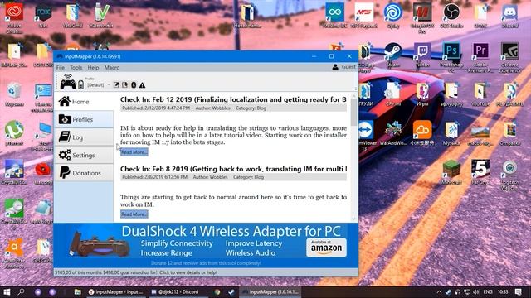Click the warning triangle icon in toolbar

[x=142, y=85]
